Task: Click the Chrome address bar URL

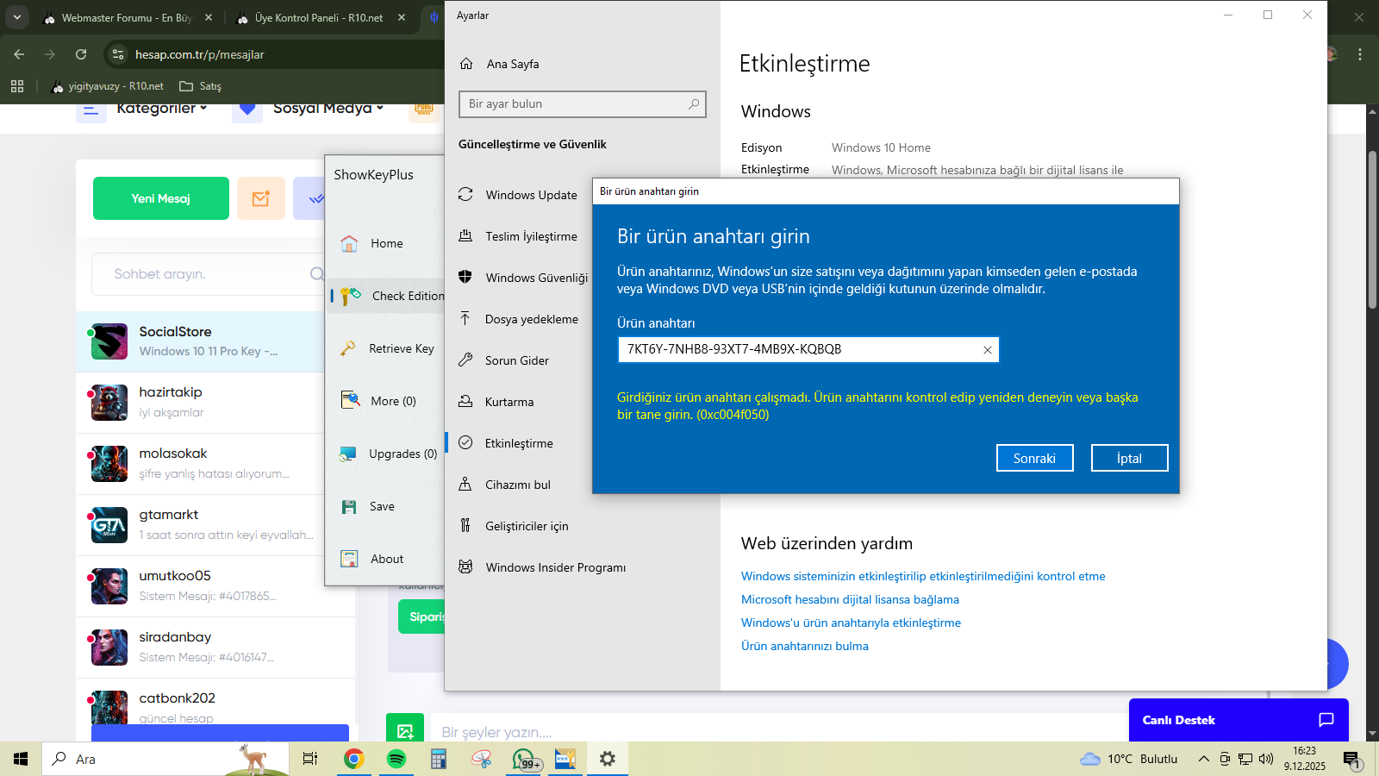Action: click(x=200, y=54)
